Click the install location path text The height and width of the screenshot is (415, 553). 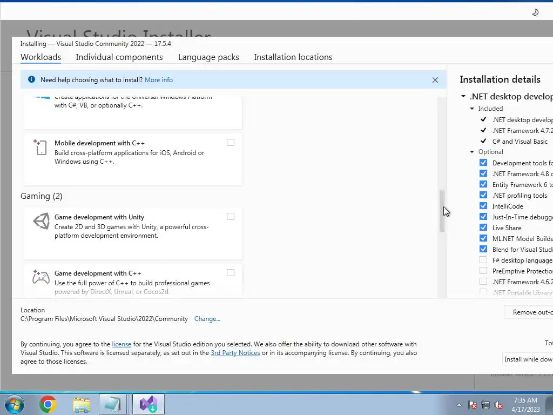click(104, 319)
